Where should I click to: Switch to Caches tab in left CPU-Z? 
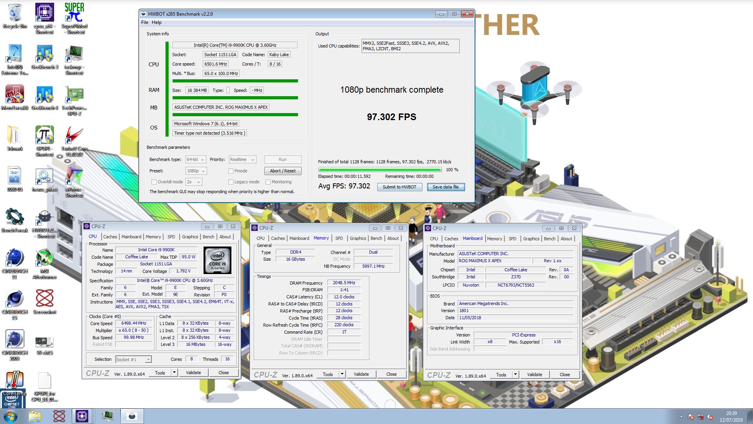pyautogui.click(x=110, y=237)
